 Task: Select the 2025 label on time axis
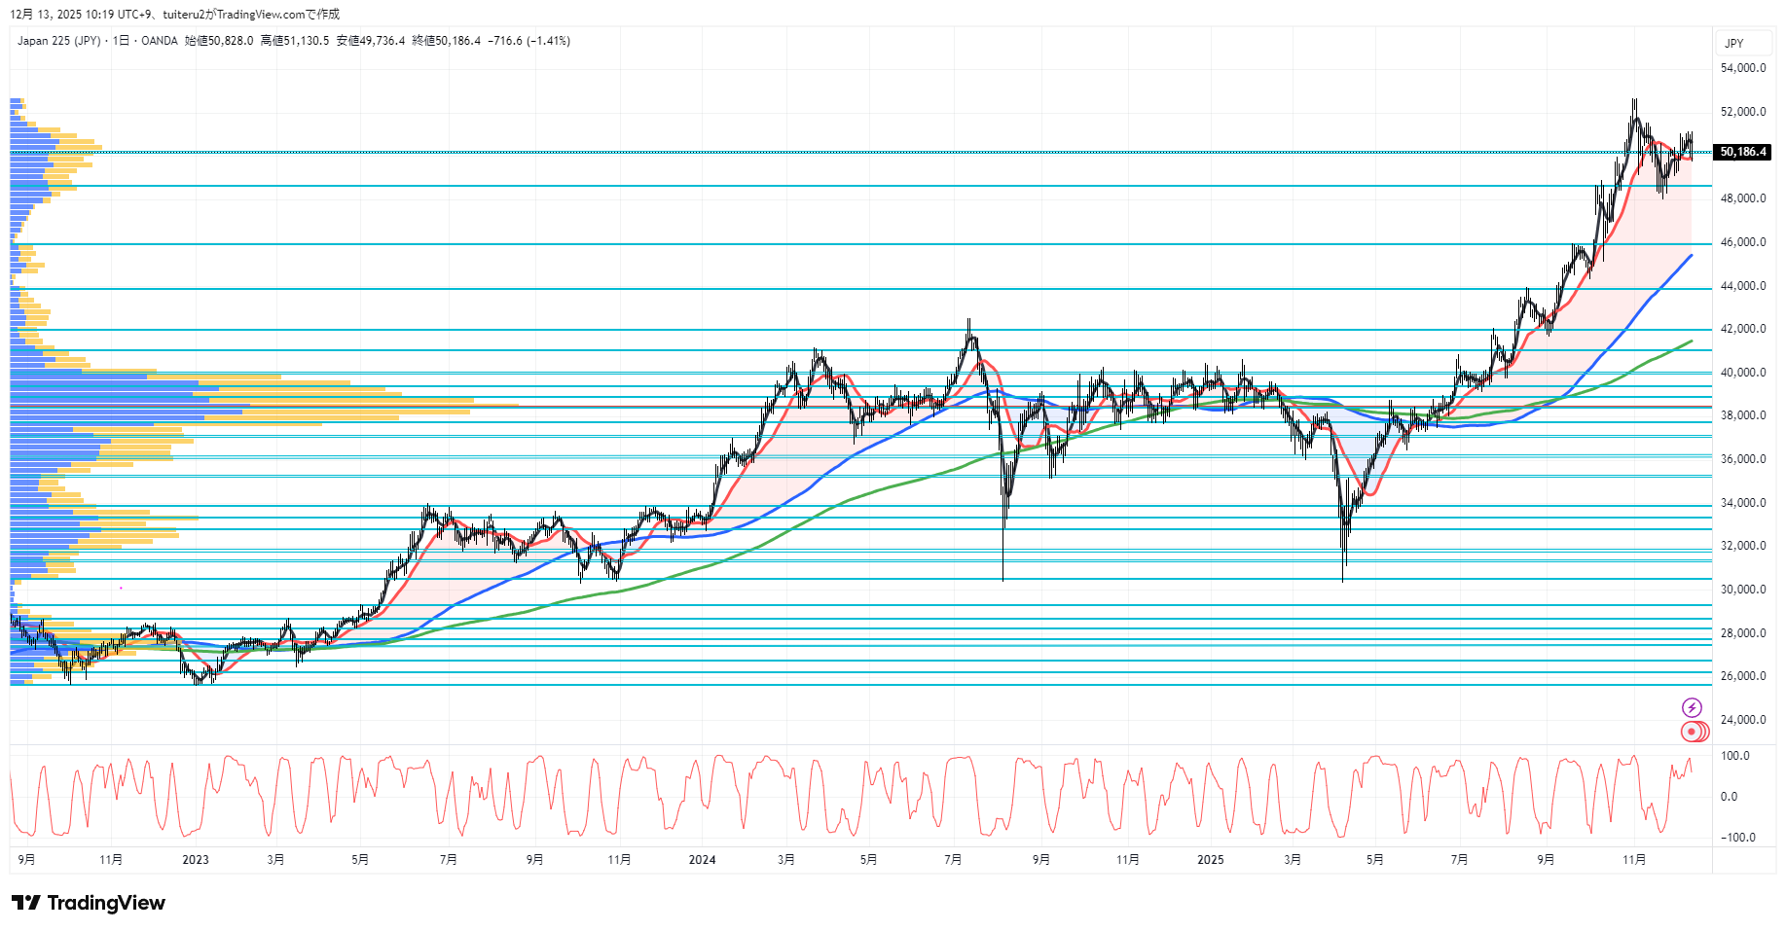pos(1210,859)
